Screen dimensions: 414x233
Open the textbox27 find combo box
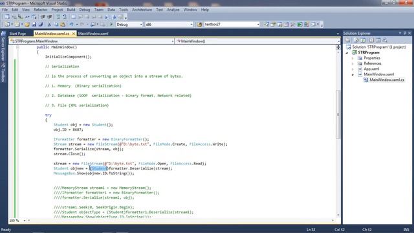pyautogui.click(x=258, y=25)
